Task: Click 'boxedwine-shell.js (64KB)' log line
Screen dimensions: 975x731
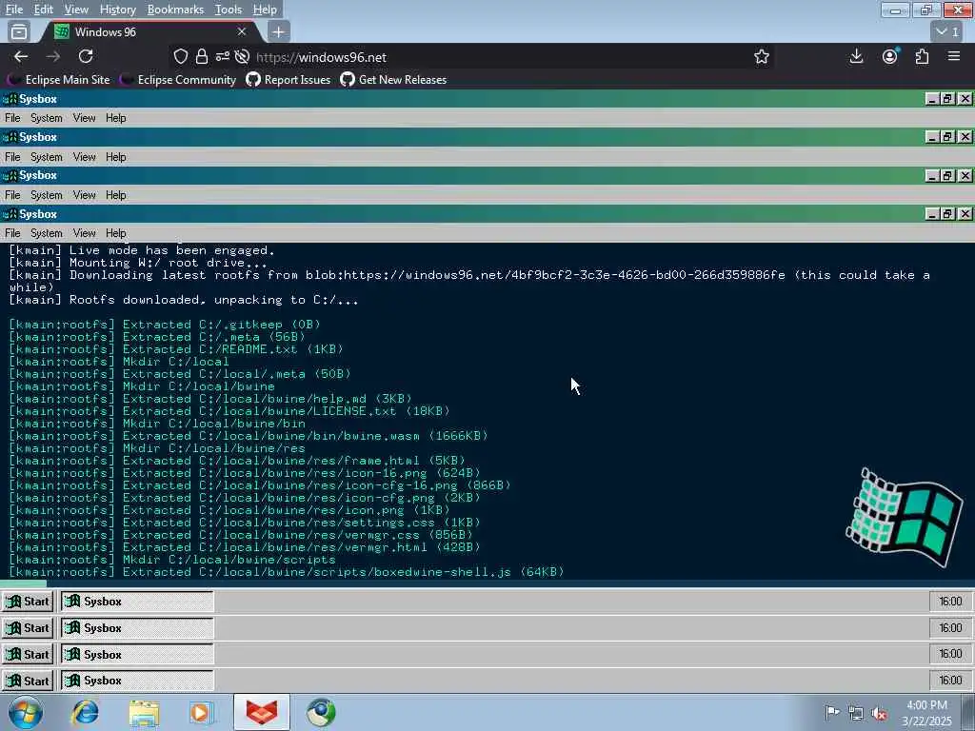Action: point(286,572)
